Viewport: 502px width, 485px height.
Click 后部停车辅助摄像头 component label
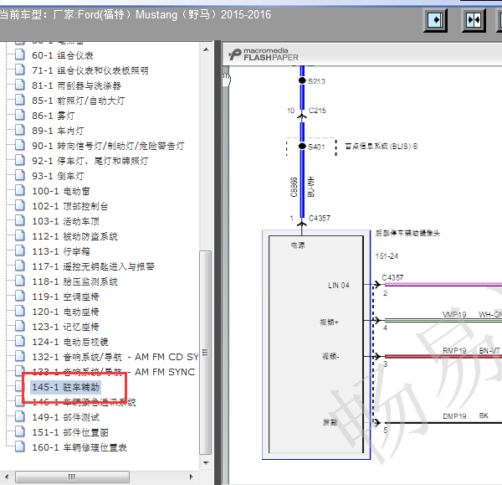click(x=407, y=233)
